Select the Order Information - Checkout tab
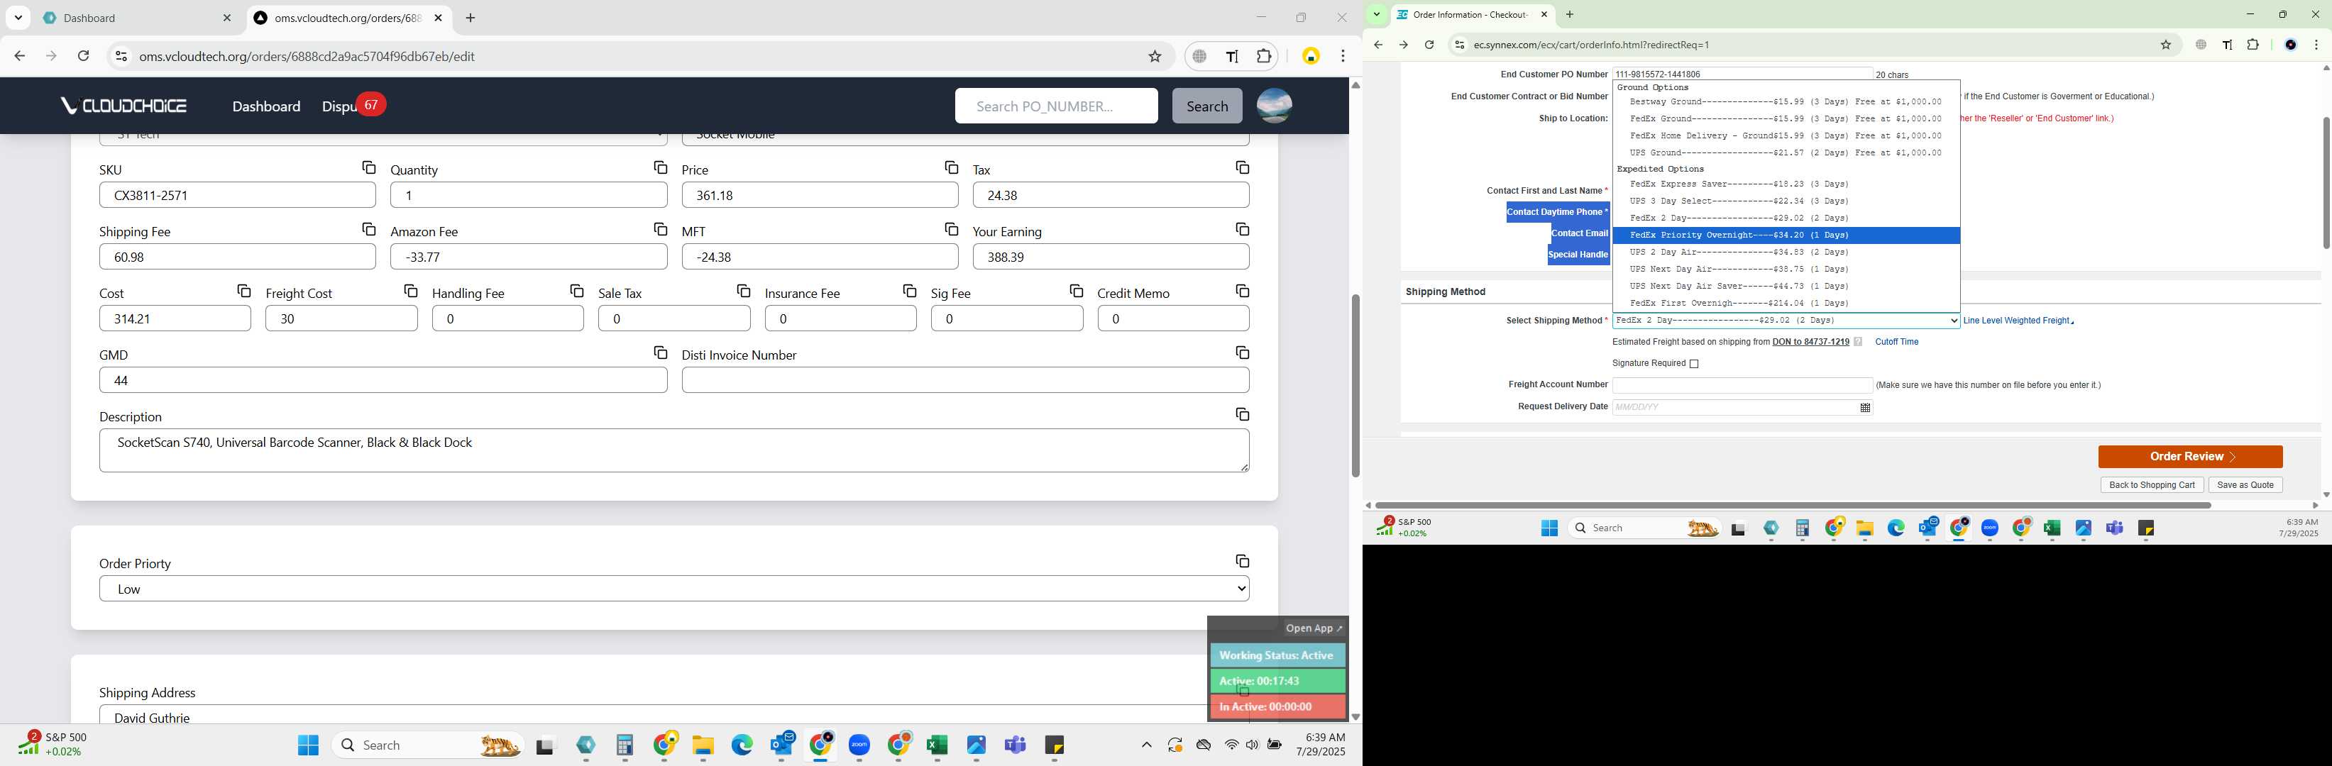 coord(1471,14)
